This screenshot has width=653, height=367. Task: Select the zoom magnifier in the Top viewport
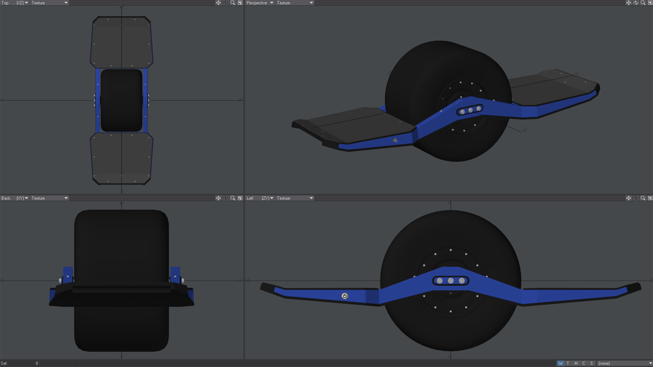[x=233, y=3]
